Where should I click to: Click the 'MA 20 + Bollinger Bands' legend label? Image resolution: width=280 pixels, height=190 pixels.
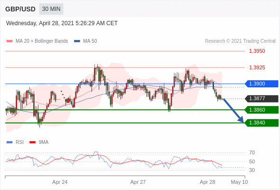pos(42,41)
